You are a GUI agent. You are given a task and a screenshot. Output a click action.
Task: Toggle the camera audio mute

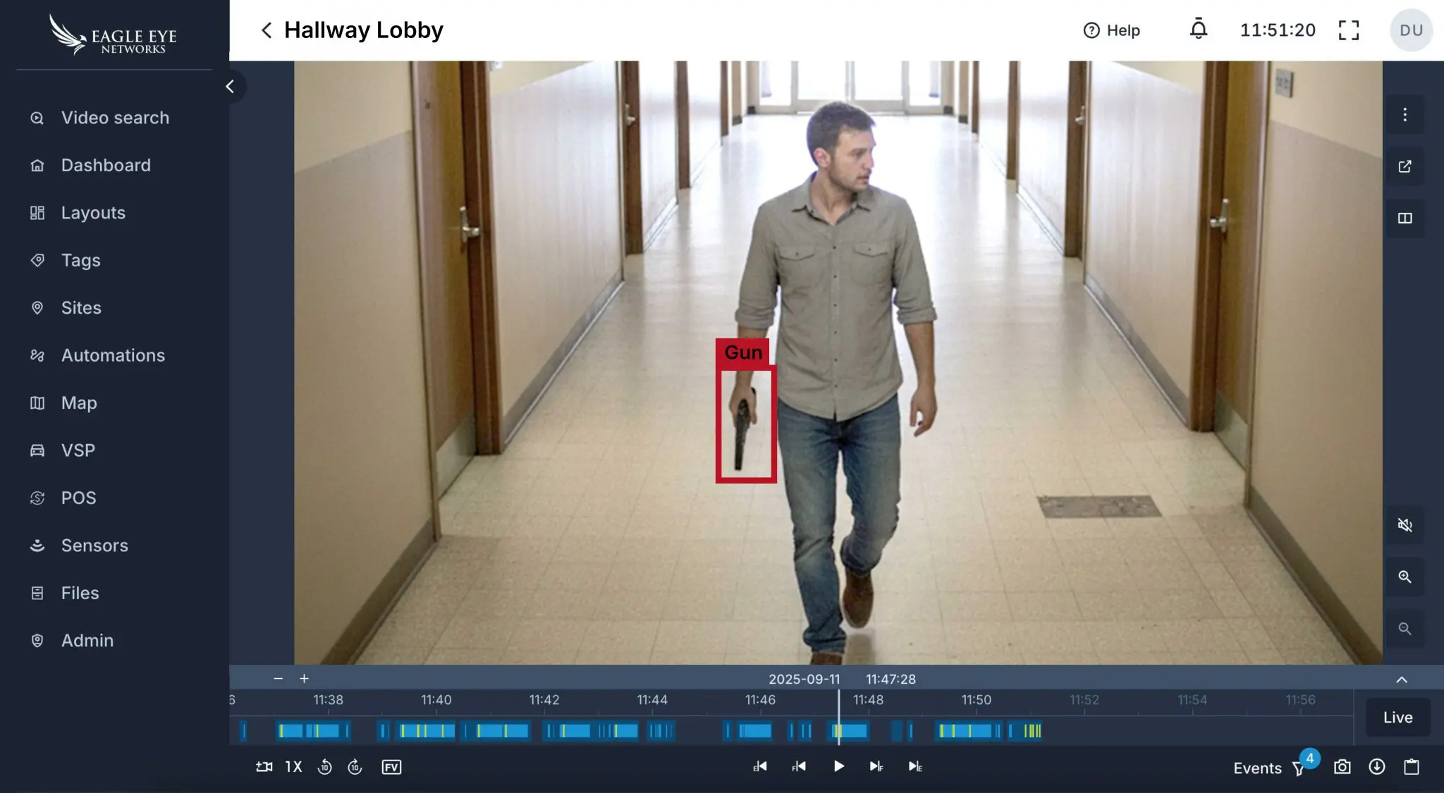[x=1405, y=525]
